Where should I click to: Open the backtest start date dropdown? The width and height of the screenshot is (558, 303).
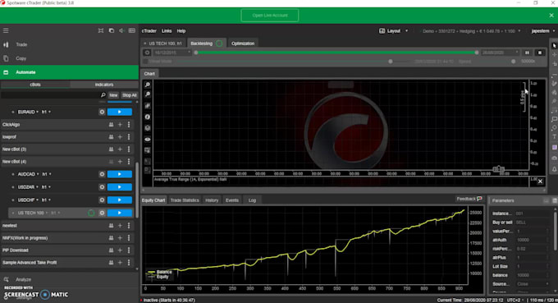(172, 53)
